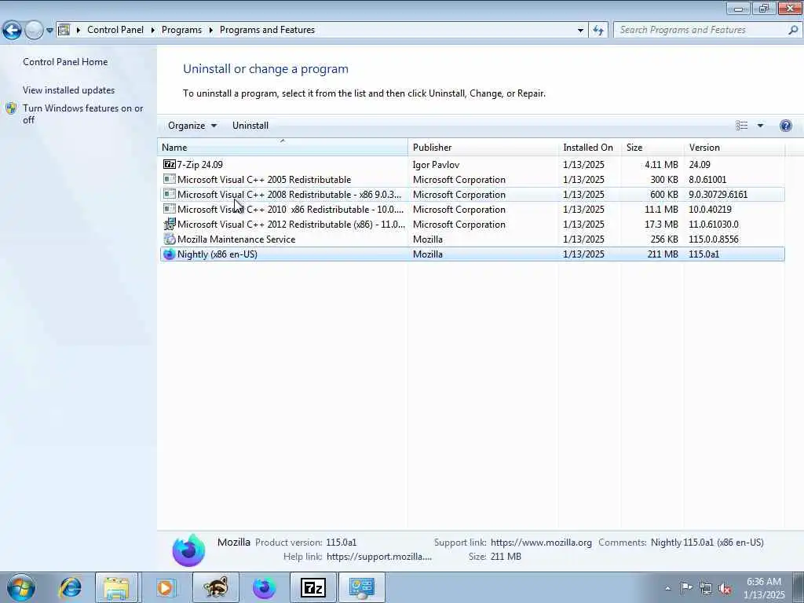Click the muted volume tray icon
804x603 pixels.
725,588
